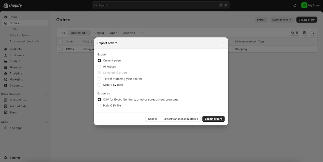Screen dimensions: 323x162
Task: Click the Shopify logo
Action: 13,5
